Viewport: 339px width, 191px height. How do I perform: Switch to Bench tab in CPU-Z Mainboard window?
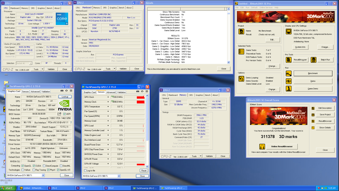121,8
